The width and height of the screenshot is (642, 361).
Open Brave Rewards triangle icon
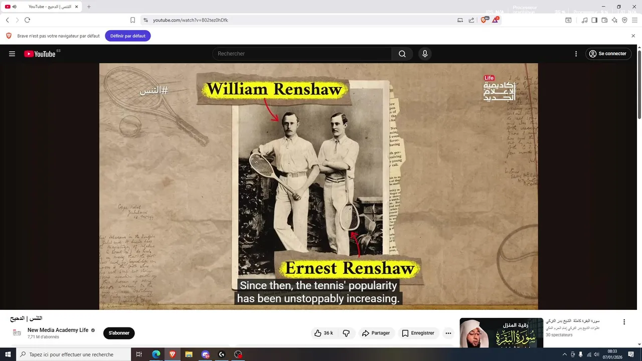tap(496, 20)
